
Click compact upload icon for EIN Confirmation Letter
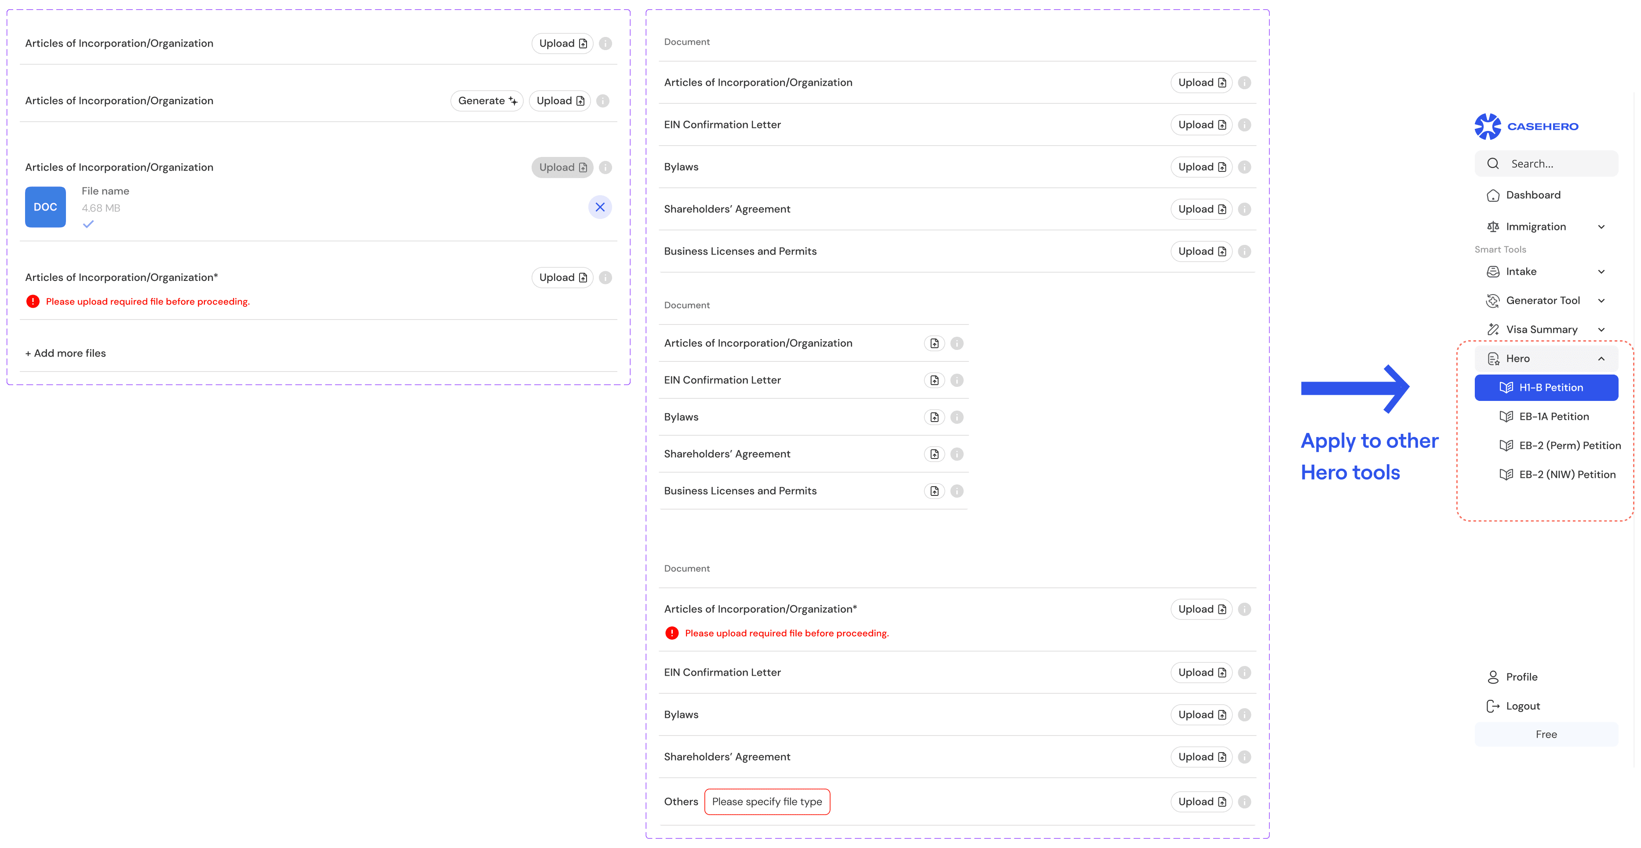[934, 380]
